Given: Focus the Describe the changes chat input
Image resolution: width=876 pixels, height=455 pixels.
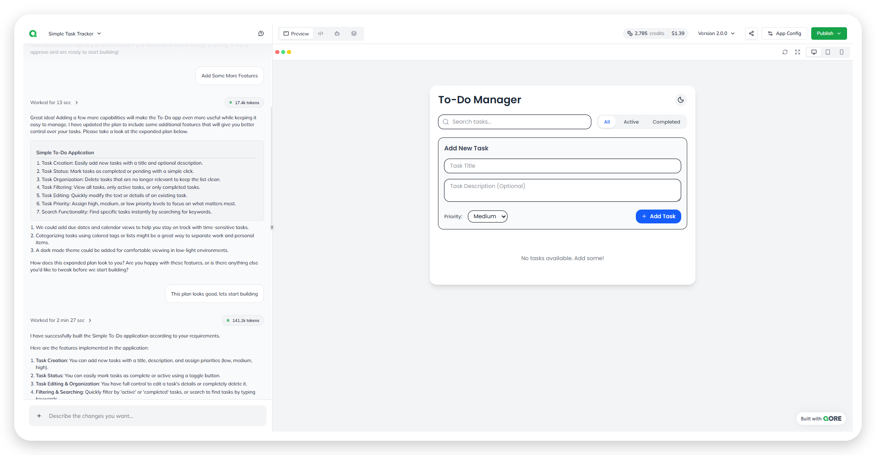Looking at the screenshot, I should click(148, 416).
